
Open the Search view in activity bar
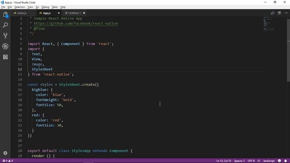pyautogui.click(x=5, y=25)
